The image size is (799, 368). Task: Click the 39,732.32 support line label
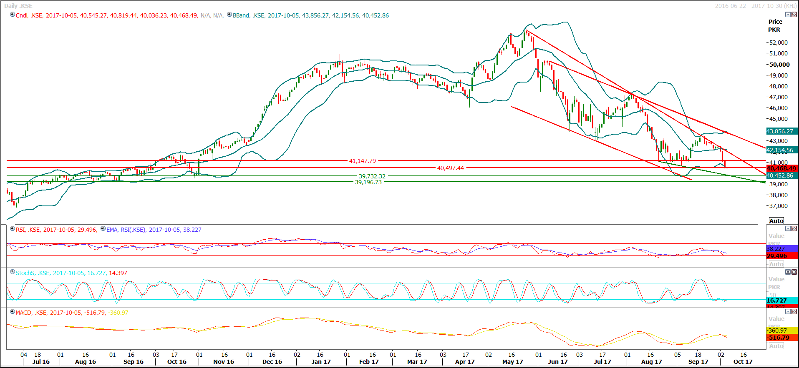tap(372, 176)
